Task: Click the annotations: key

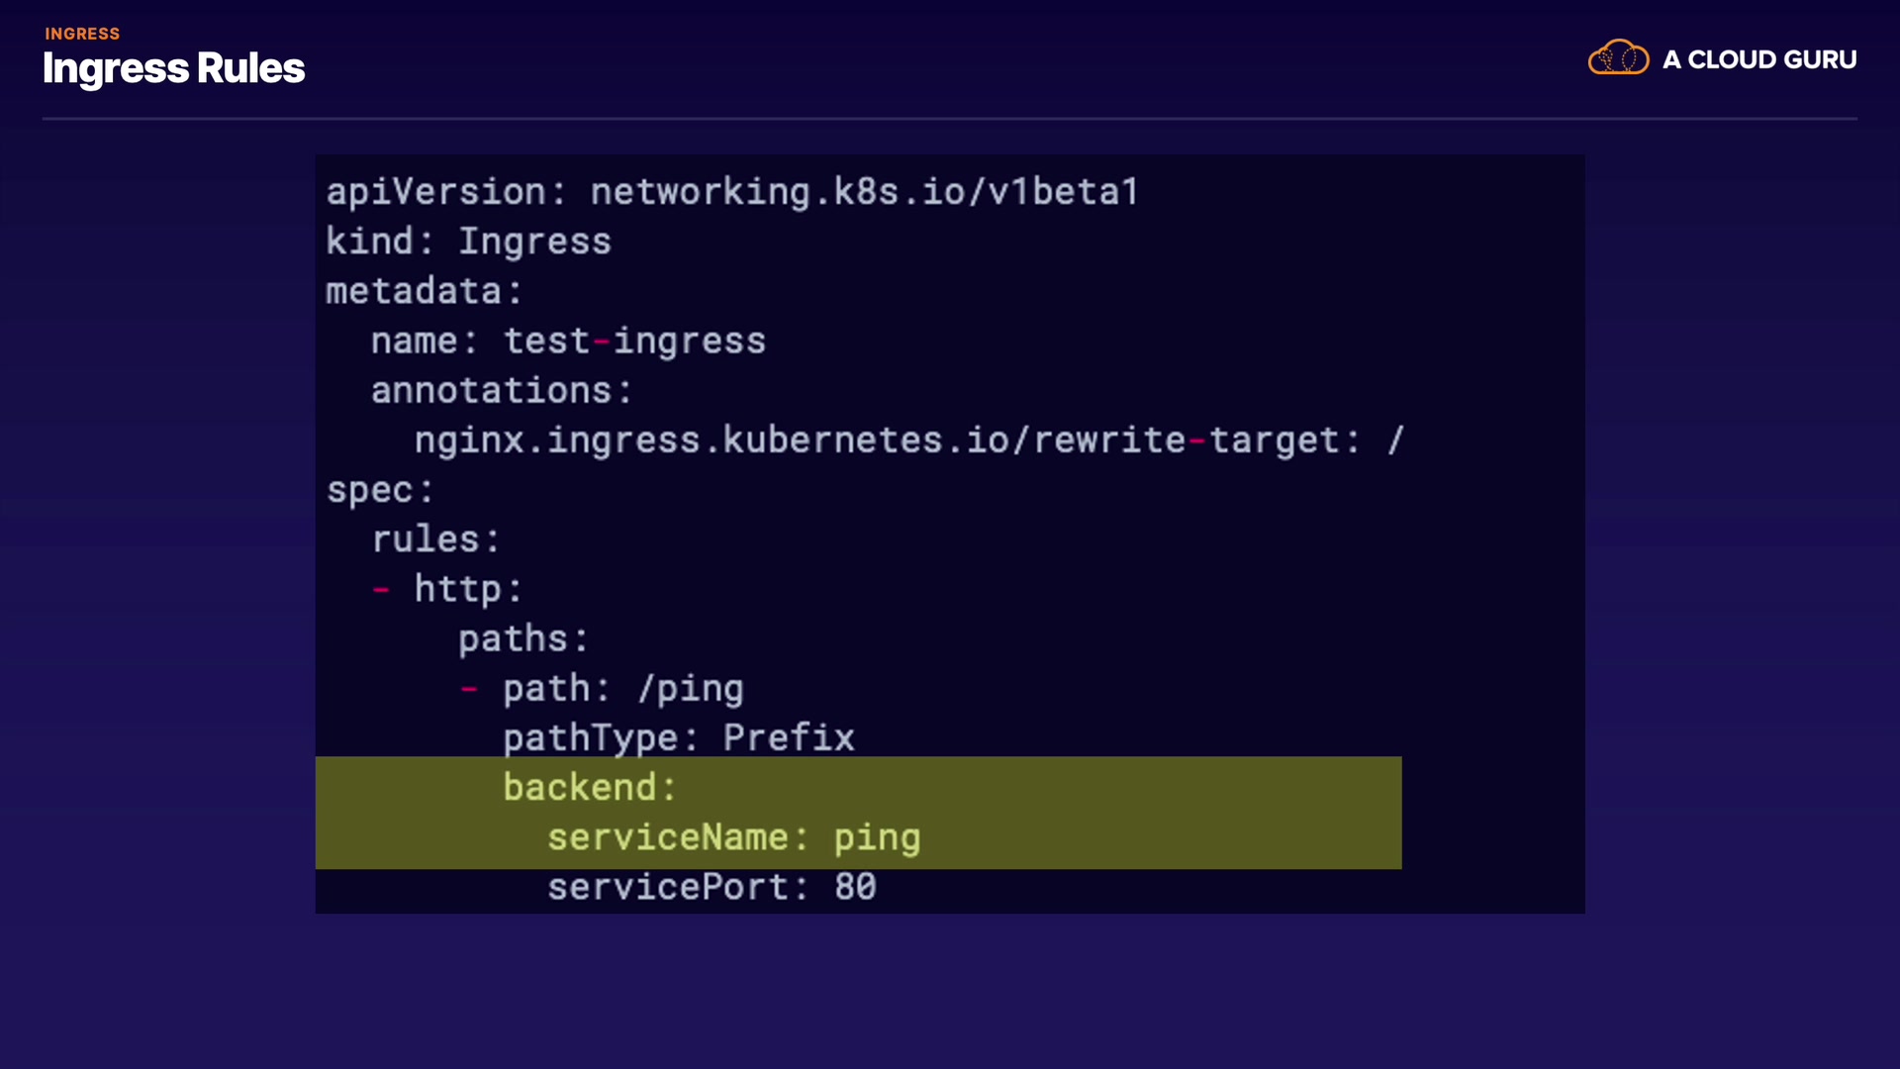Action: [x=501, y=391]
